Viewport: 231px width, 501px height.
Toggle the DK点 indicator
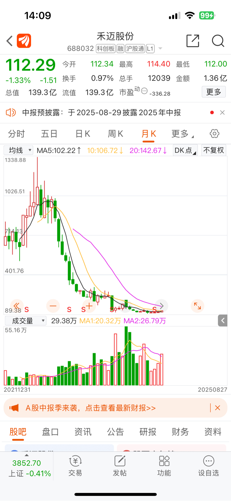pos(185,150)
